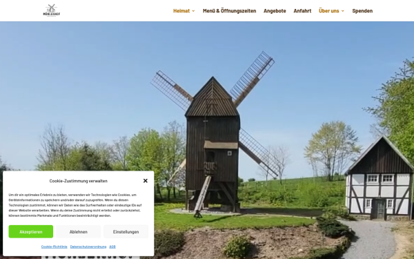The image size is (414, 259).
Task: Click the Mühlenhof windmill logo
Action: (x=52, y=10)
